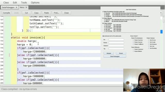Click the DAFTAR HARGA heading in form

[131, 10]
